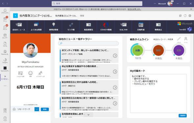Open 会社のニュース in the app toolbar
Screen dimensions: 194x123
19,27
